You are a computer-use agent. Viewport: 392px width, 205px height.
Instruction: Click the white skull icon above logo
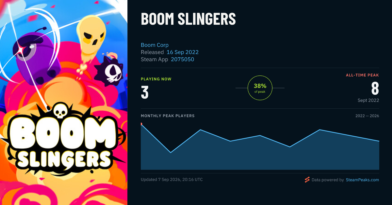pyautogui.click(x=60, y=111)
